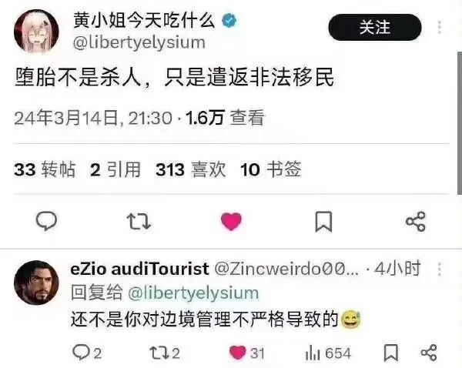Screen dimensions: 462x368
Task: Open eZio audiTourist reply's three-dot menu
Action: (x=440, y=269)
